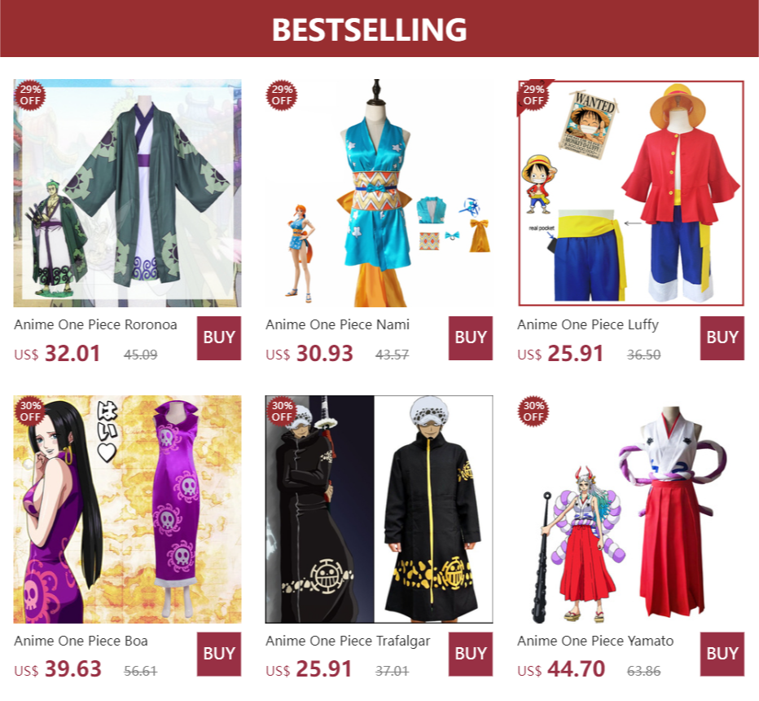Buy the Boa purple dress

pos(219,654)
